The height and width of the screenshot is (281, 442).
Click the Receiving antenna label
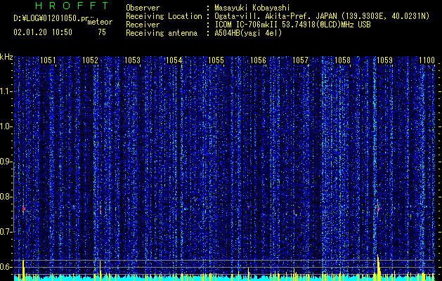(162, 33)
